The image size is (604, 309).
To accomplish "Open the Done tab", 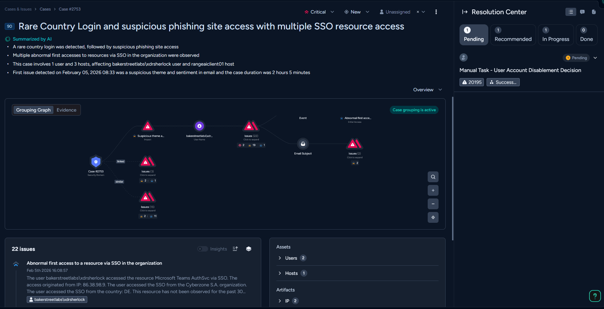I will click(586, 35).
